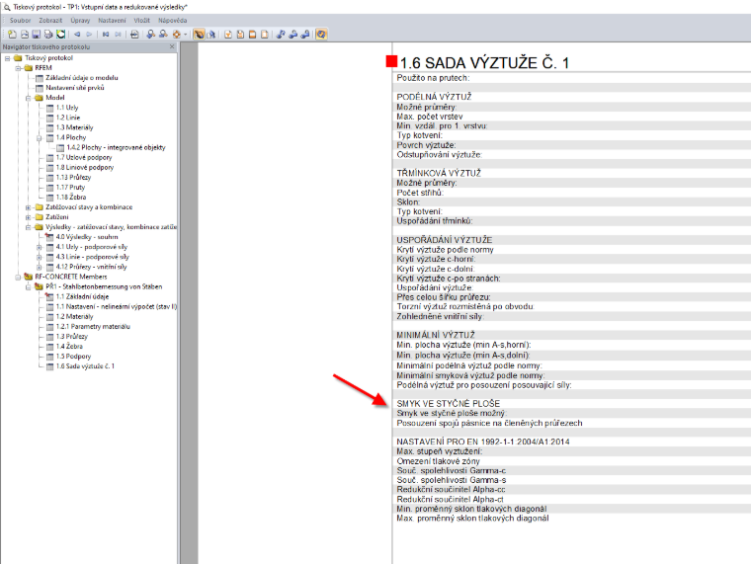
Task: Click the icon right of the highlighted pointer
Action: 211,34
